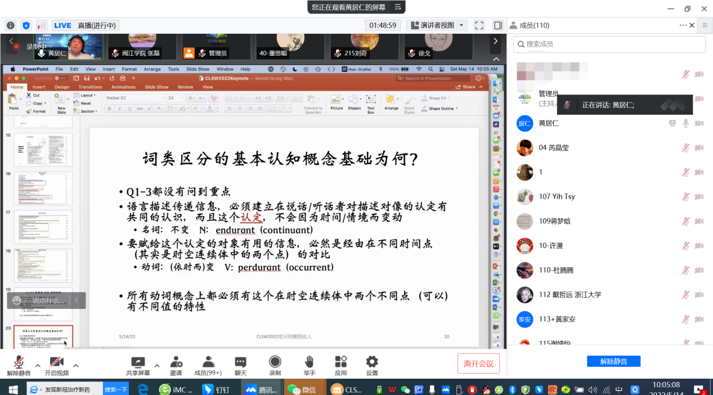Open the menu at top of the sharing banner
Screen dimensions: 713x395
click(x=397, y=7)
